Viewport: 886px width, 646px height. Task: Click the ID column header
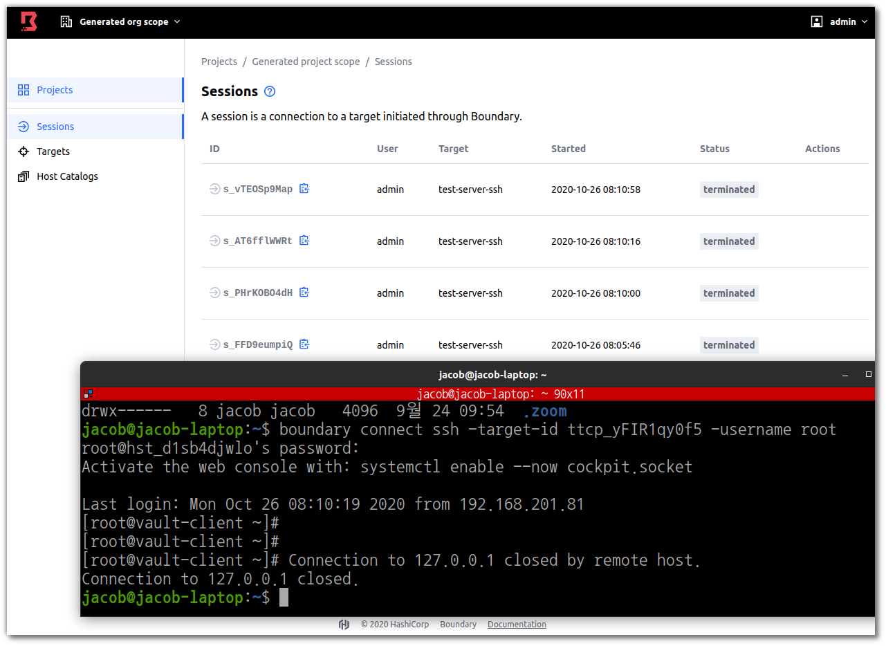point(214,149)
